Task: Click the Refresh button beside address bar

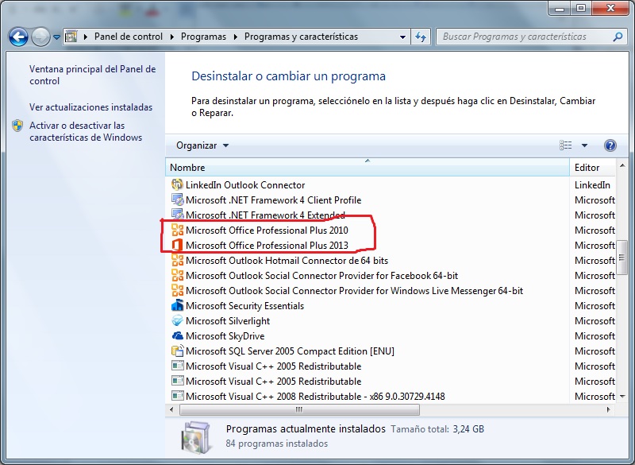Action: [421, 37]
